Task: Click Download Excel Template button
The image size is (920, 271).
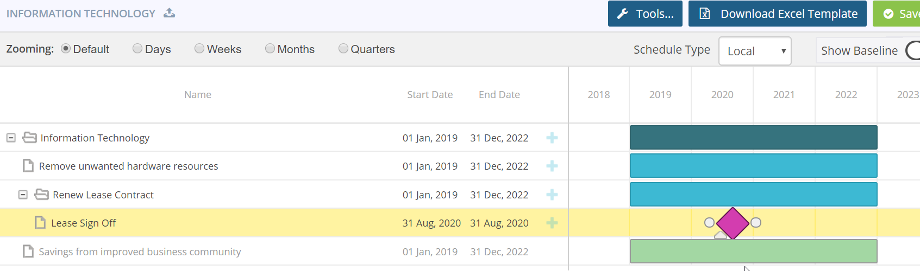Action: (778, 14)
